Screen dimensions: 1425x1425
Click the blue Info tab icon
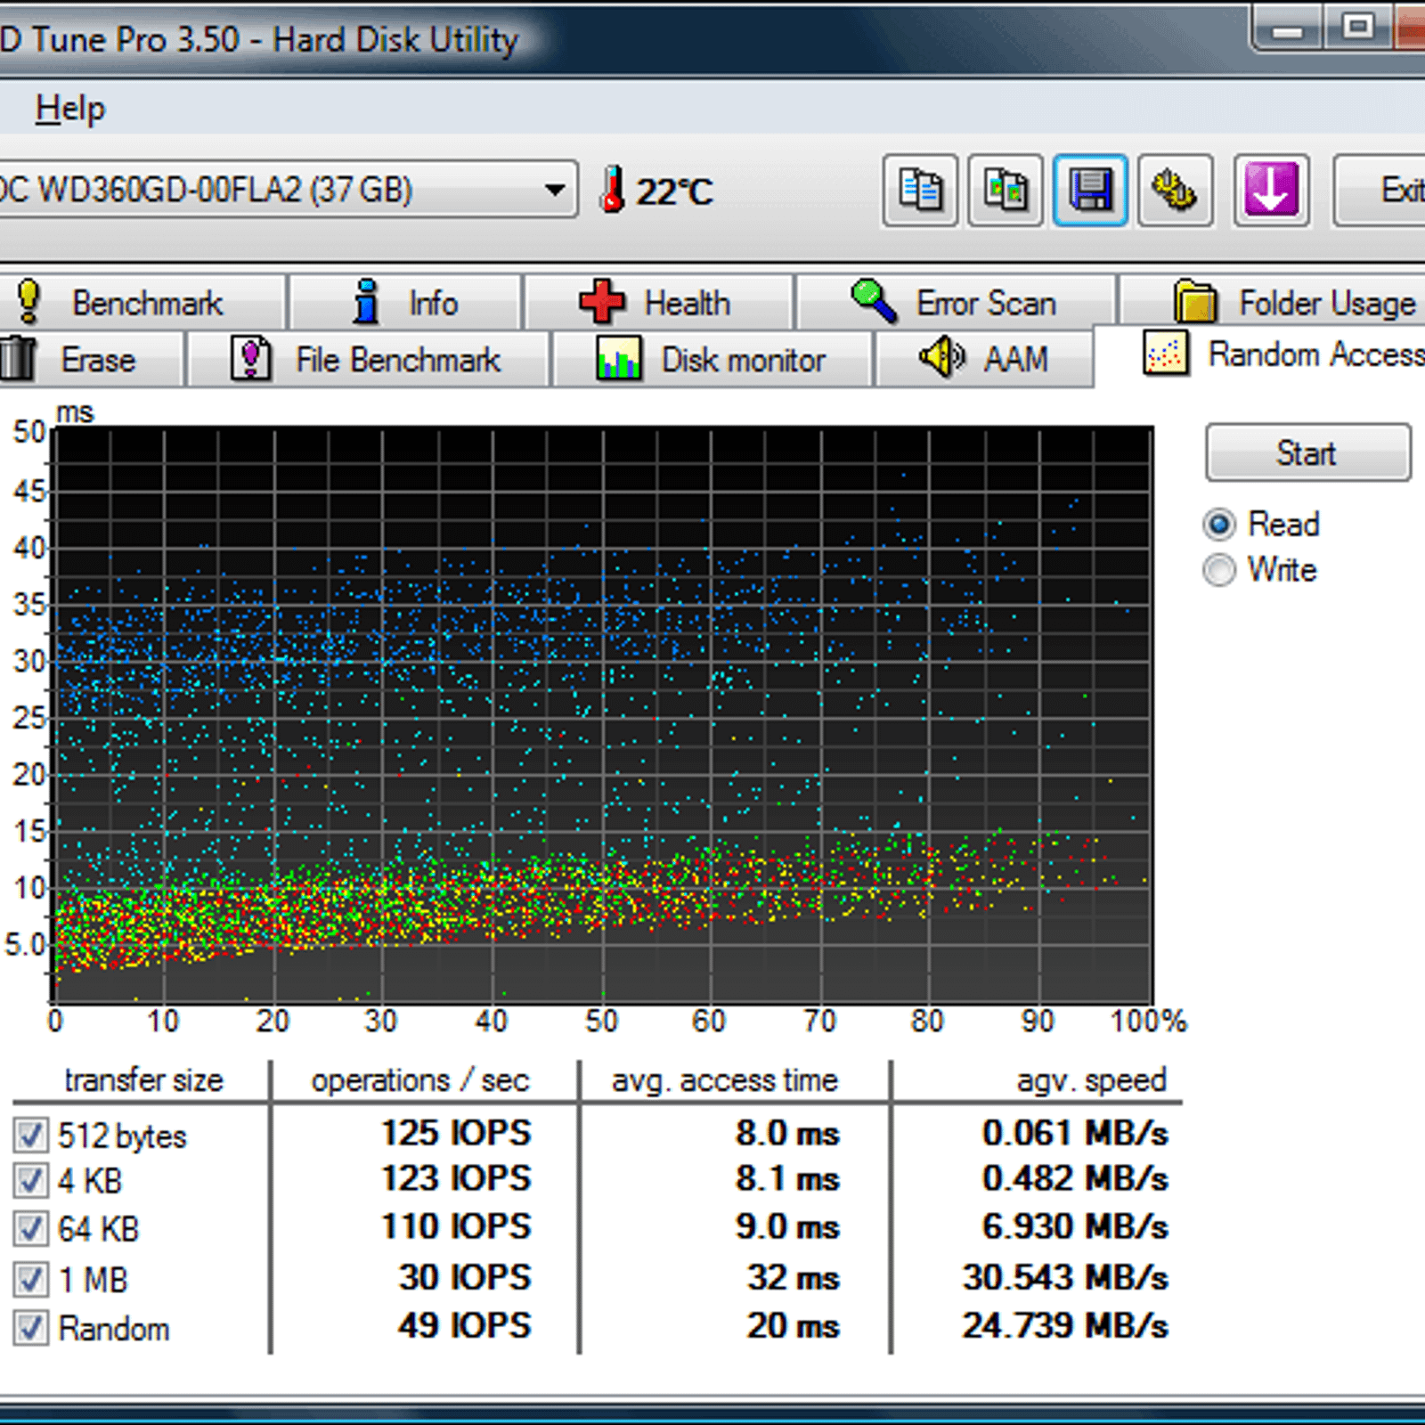[x=365, y=301]
